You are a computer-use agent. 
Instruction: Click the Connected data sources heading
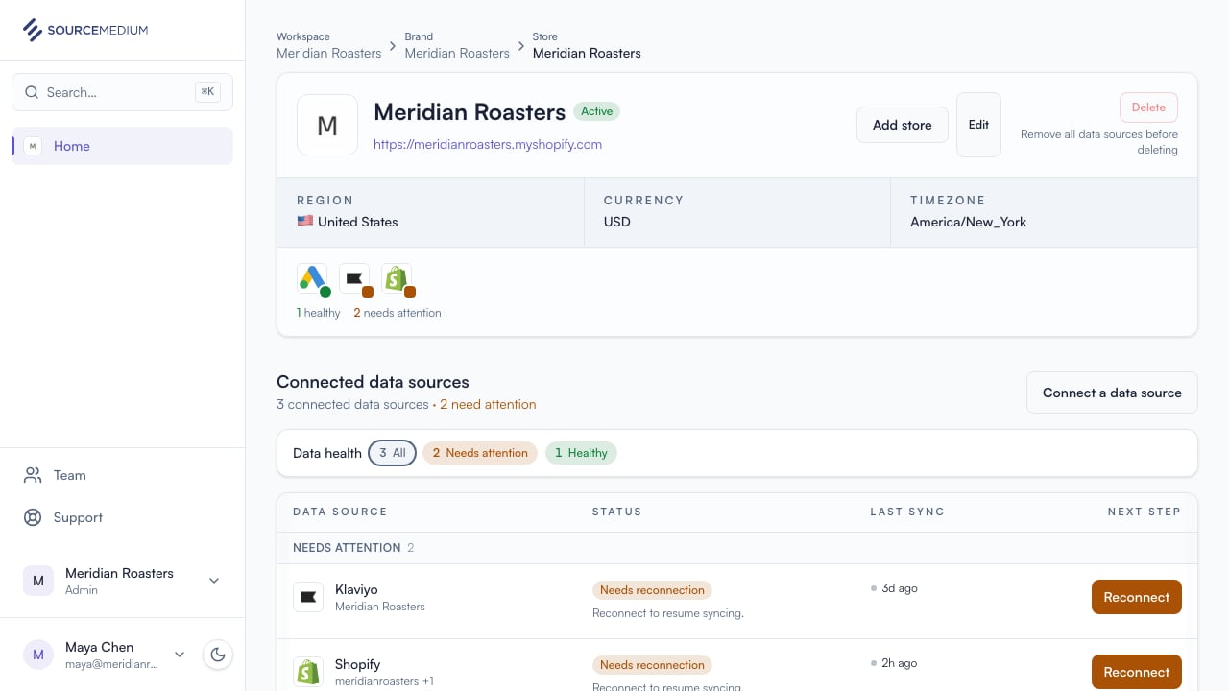point(373,382)
